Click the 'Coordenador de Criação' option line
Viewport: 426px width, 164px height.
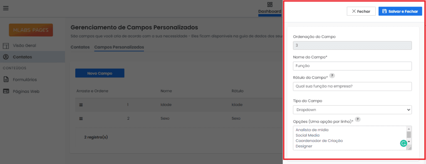(x=319, y=141)
